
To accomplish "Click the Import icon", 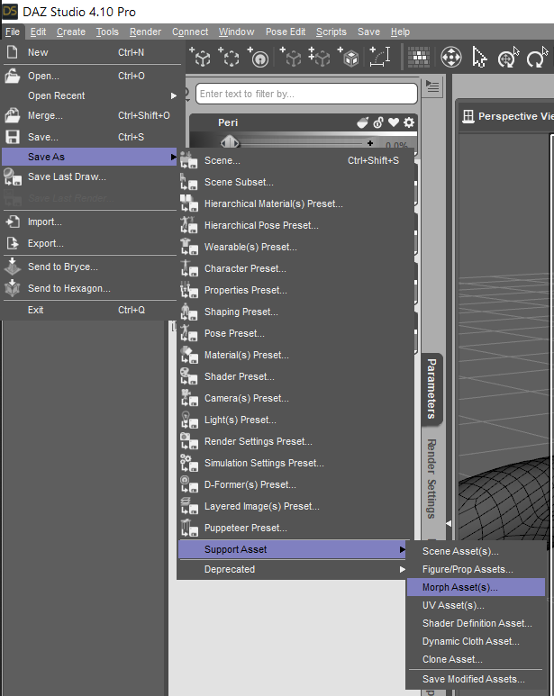I will [x=13, y=221].
